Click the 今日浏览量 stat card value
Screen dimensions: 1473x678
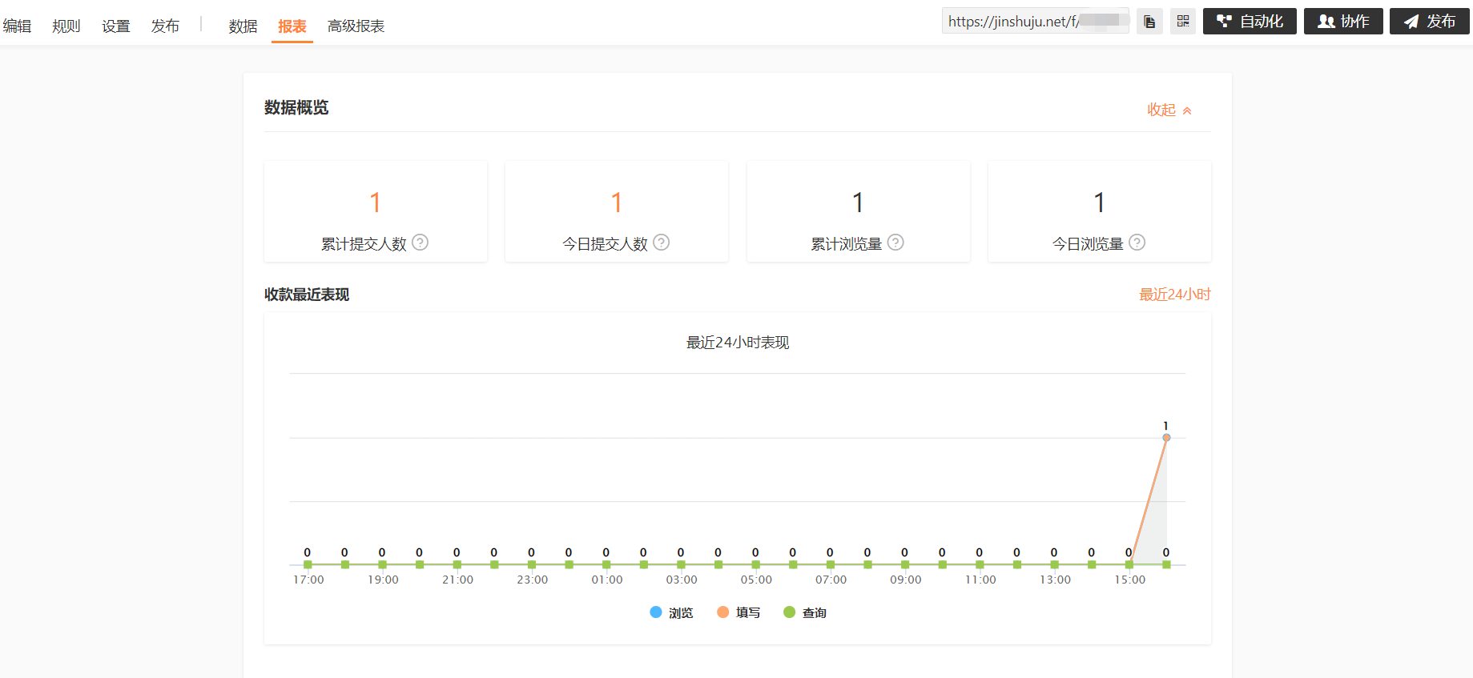point(1100,203)
